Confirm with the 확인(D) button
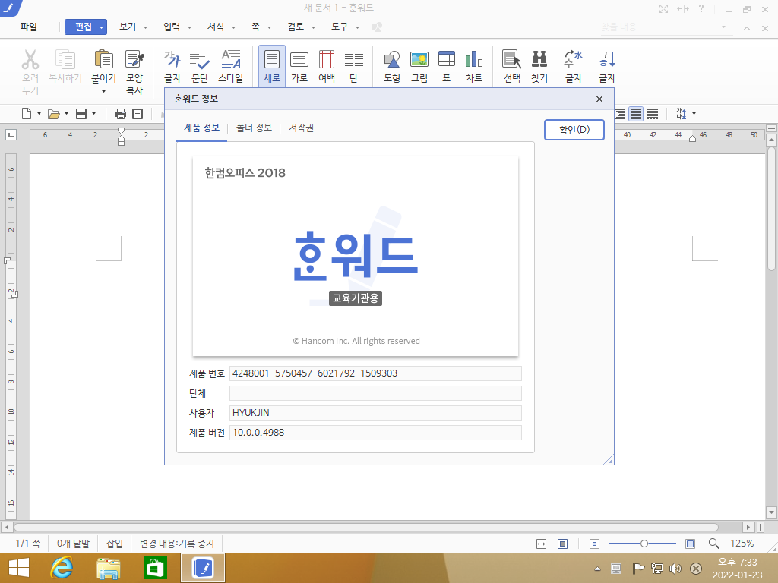Viewport: 778px width, 583px height. coord(574,130)
